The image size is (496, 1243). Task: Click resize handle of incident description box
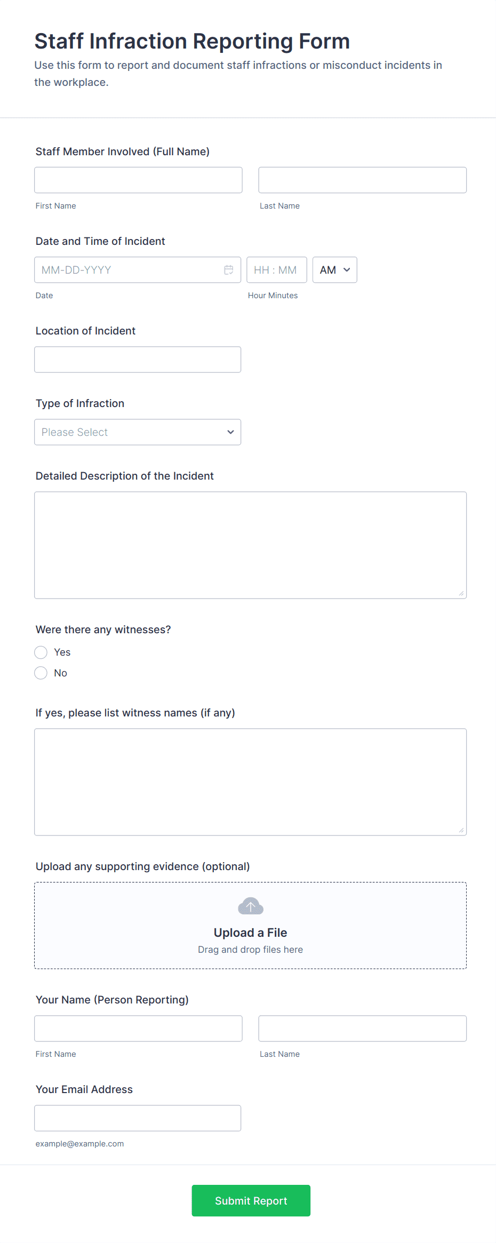[x=461, y=593]
